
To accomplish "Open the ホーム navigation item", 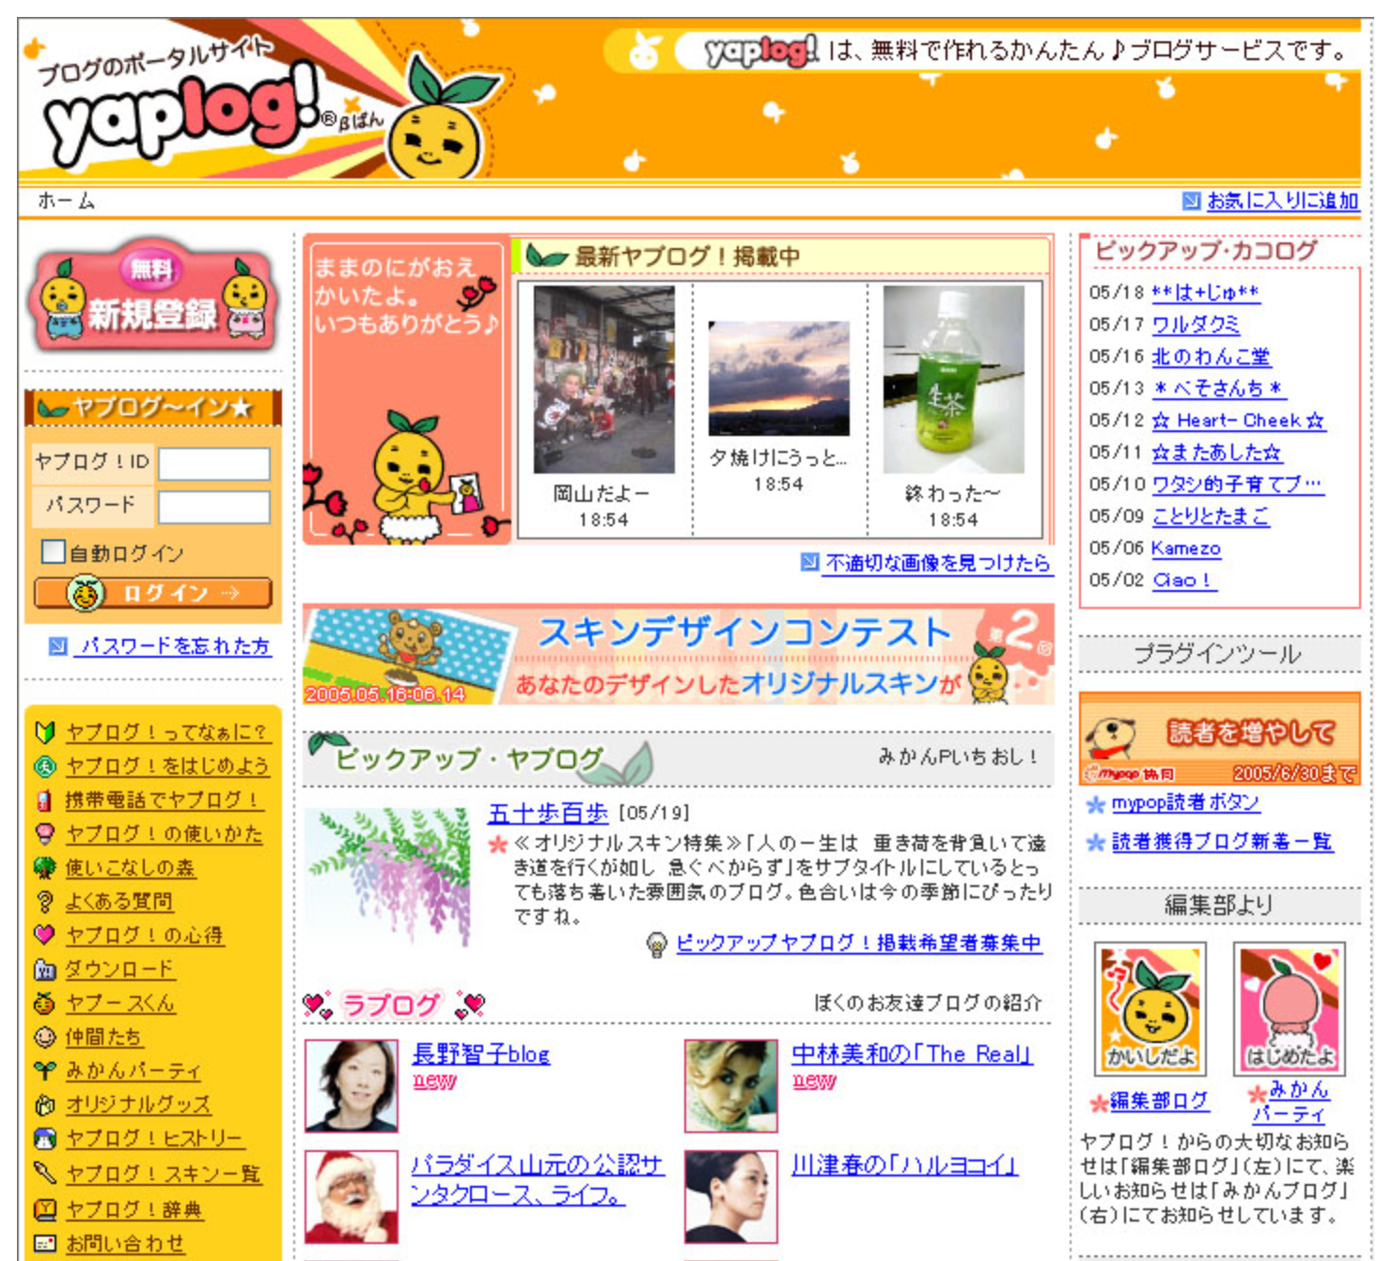I will click(66, 200).
